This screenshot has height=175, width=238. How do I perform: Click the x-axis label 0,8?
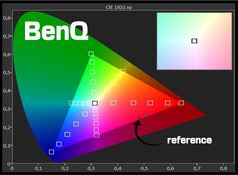pyautogui.click(x=223, y=169)
